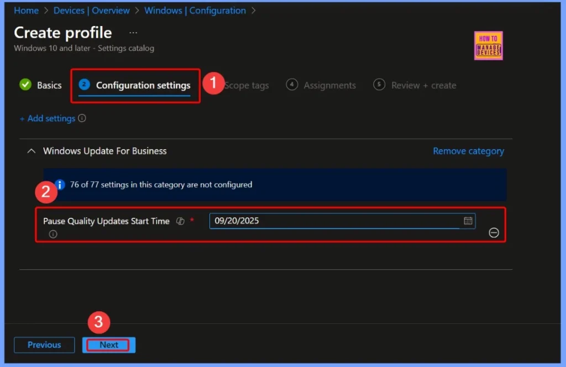The image size is (566, 367).
Task: Click the Remove category link
Action: click(468, 151)
